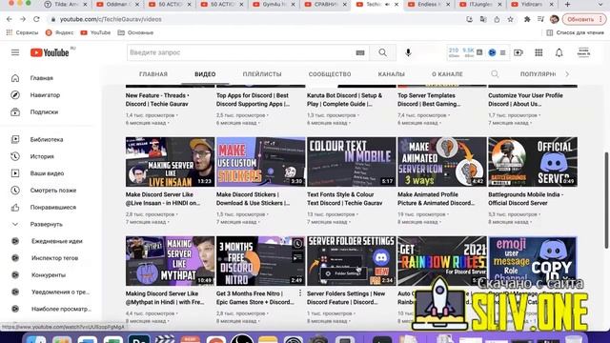Open the Make Discord Server Like Live Insaan thumbnail
The image size is (610, 343).
pos(170,162)
